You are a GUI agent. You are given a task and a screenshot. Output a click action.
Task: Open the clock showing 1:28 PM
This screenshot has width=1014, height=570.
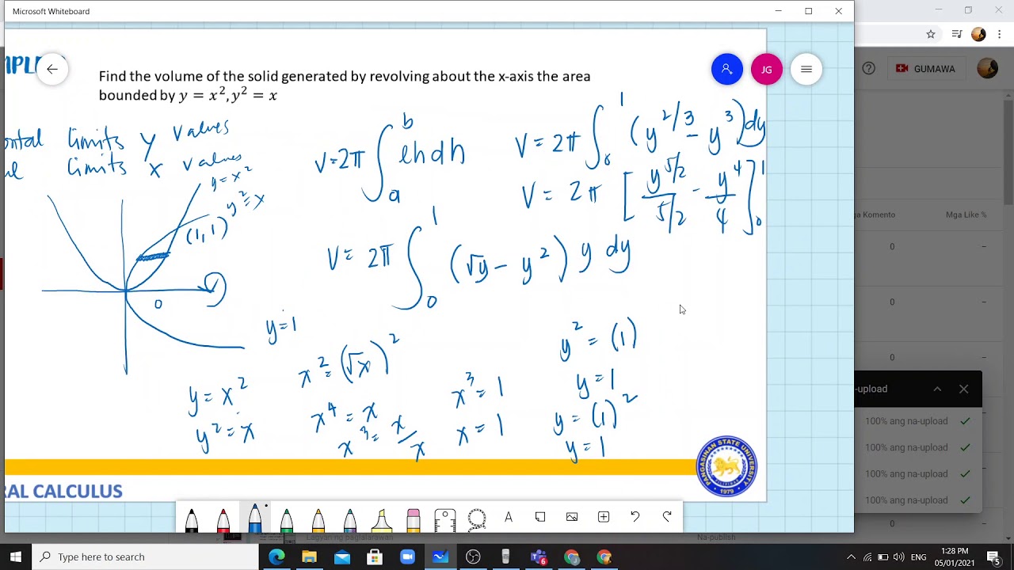955,557
